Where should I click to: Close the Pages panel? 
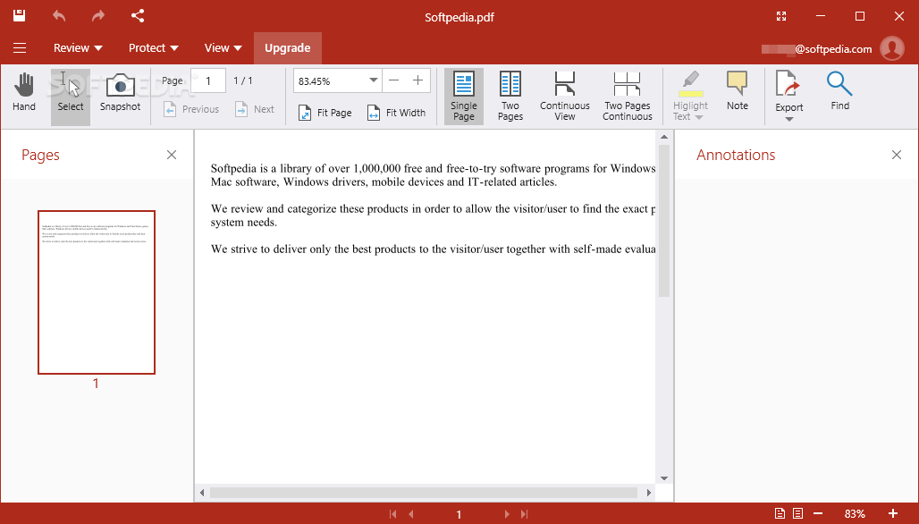171,155
